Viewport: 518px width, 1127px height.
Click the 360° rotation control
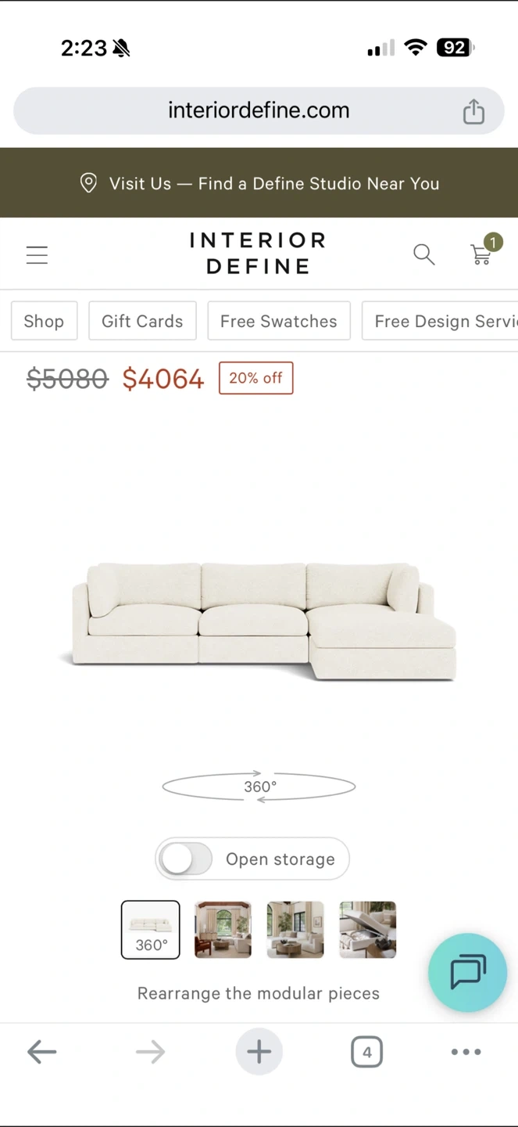tap(259, 787)
